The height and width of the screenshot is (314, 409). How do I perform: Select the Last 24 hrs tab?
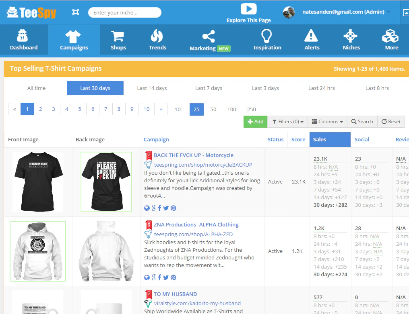tap(322, 88)
